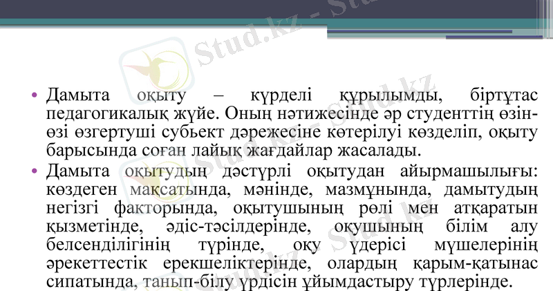Click the word "оқушының"
553x291 pixels.
click(378, 227)
